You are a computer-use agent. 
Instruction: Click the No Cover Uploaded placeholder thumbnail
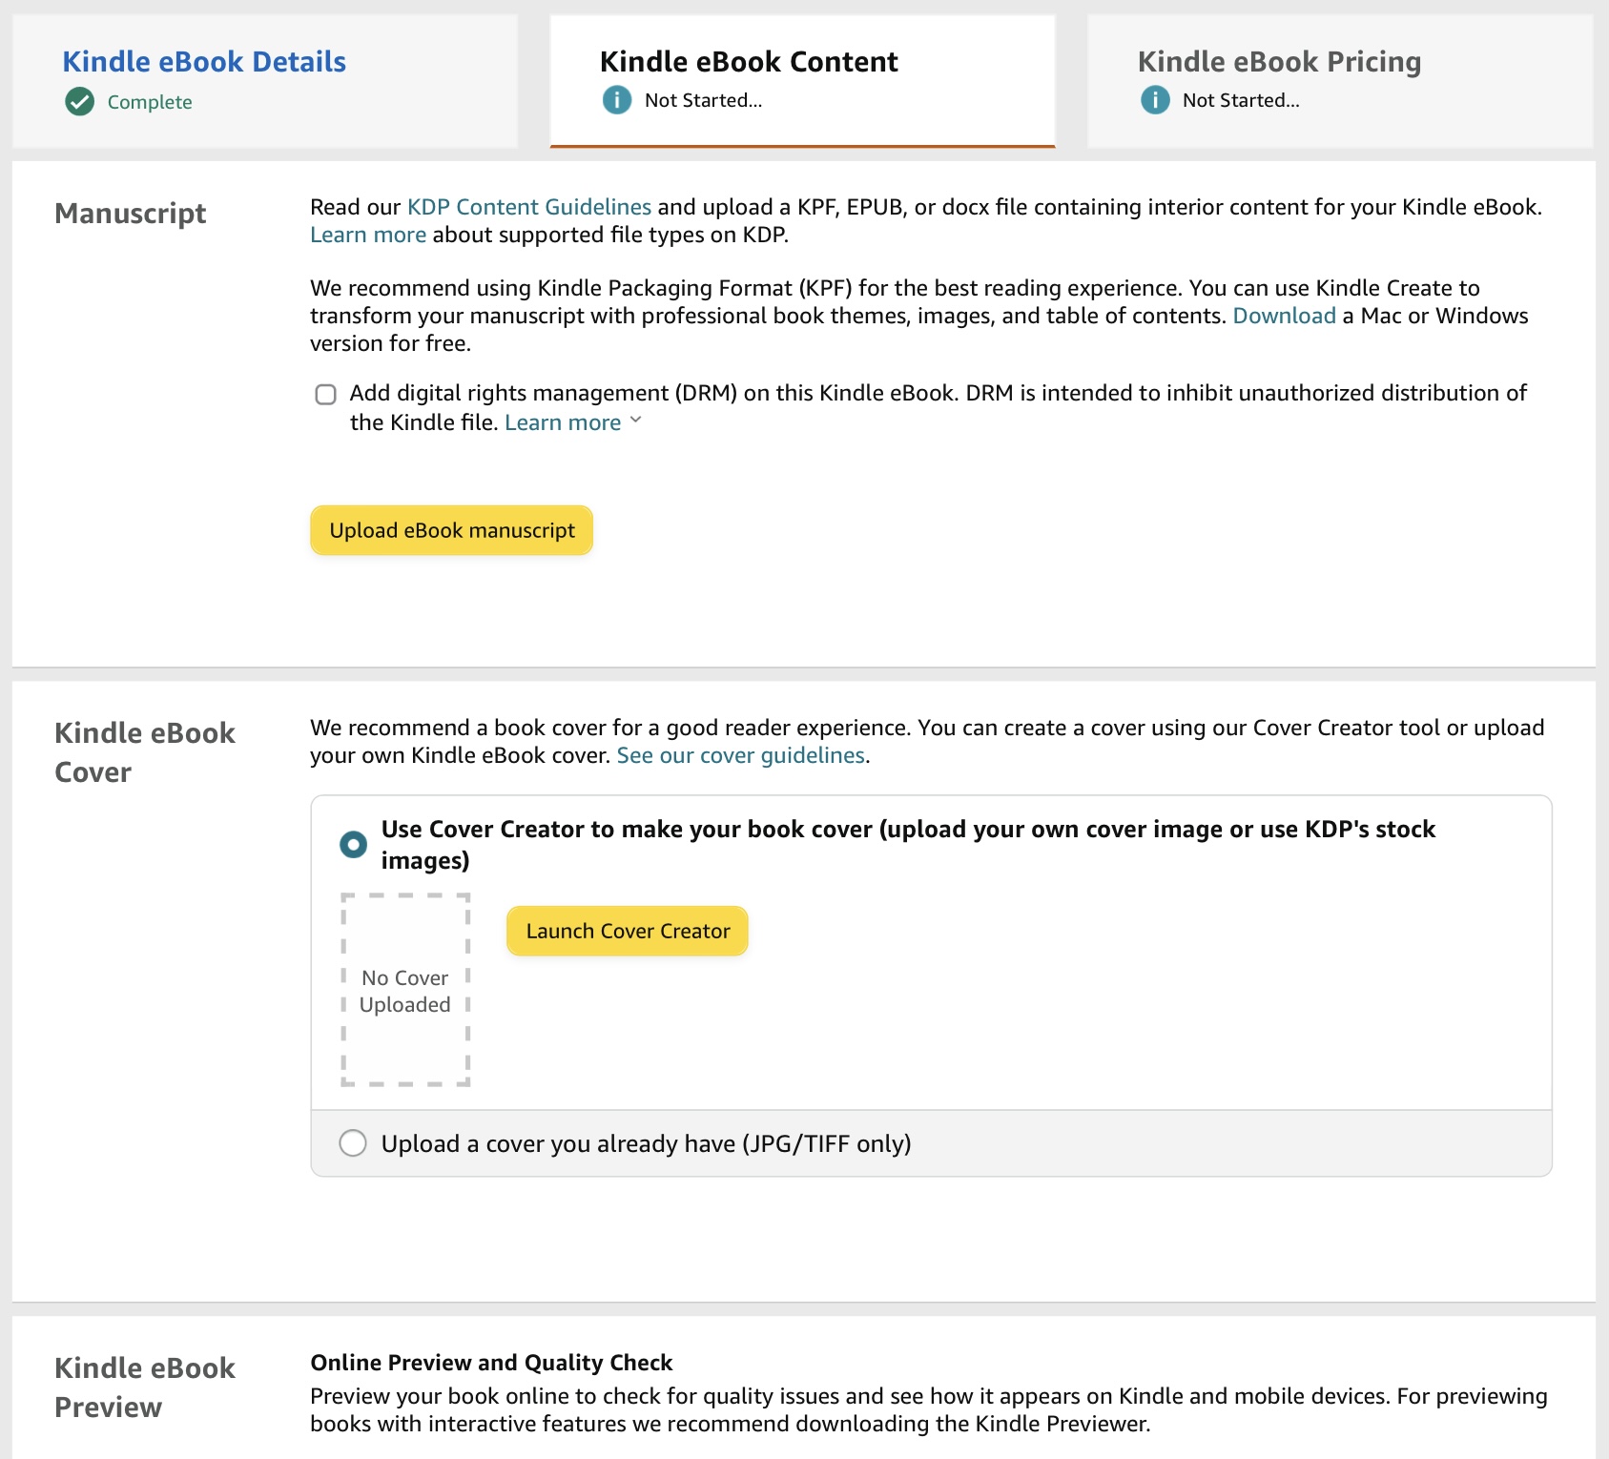405,990
